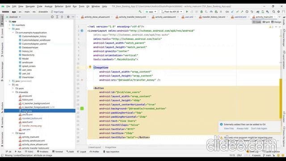Click the SDK Manager icon in toolbar
Screen dimensions: 286x161
[267, 12]
